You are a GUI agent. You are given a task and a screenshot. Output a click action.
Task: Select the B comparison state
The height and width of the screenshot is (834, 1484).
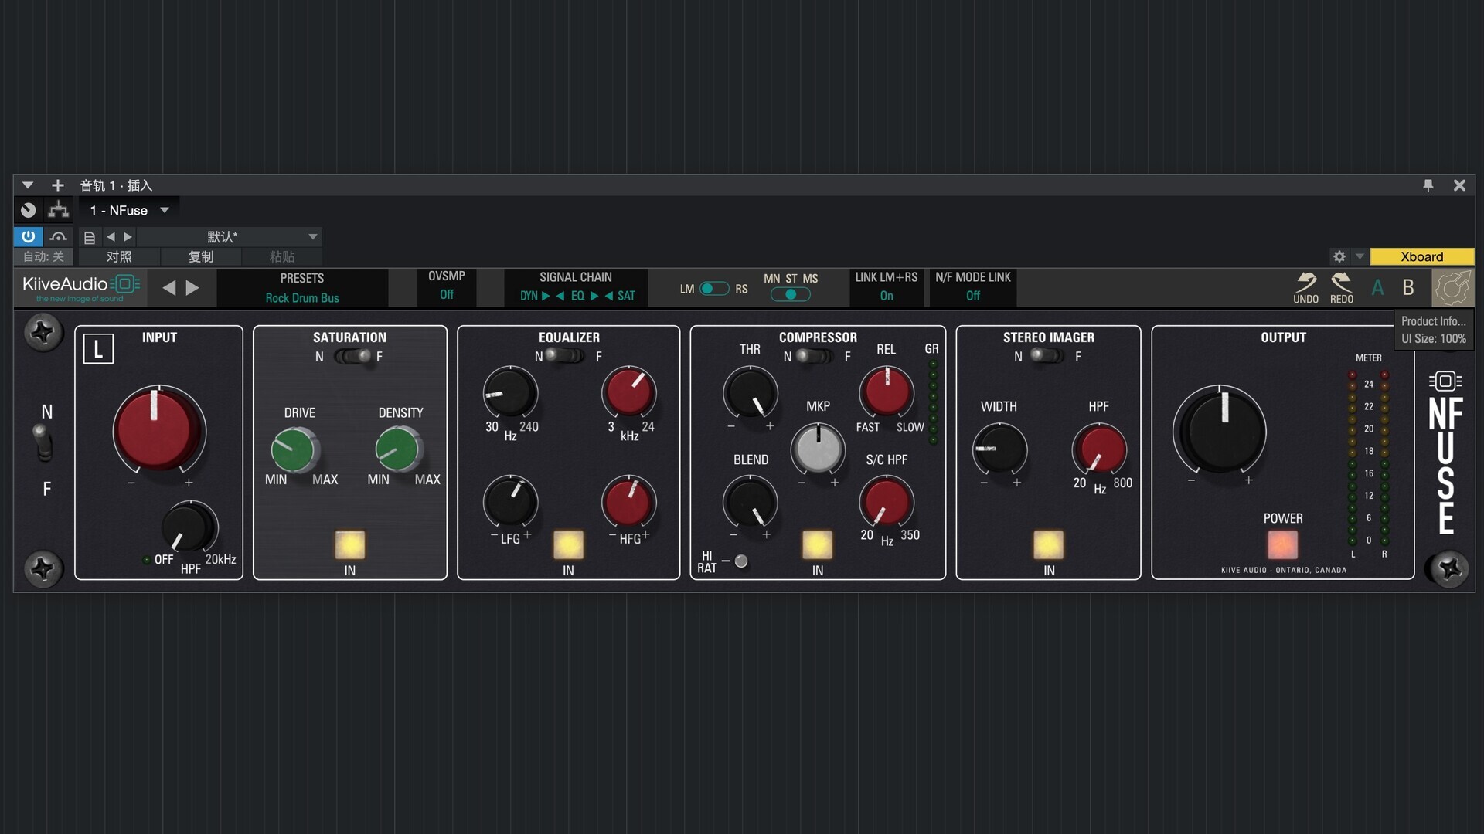pyautogui.click(x=1408, y=288)
